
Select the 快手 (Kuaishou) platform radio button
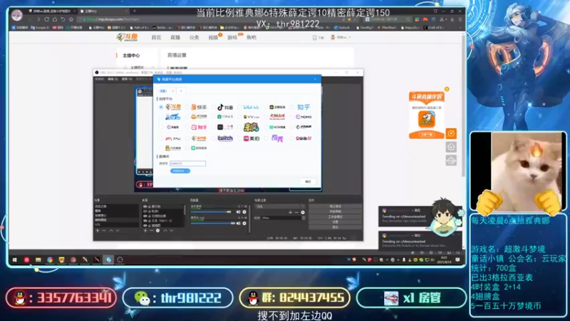(x=187, y=107)
